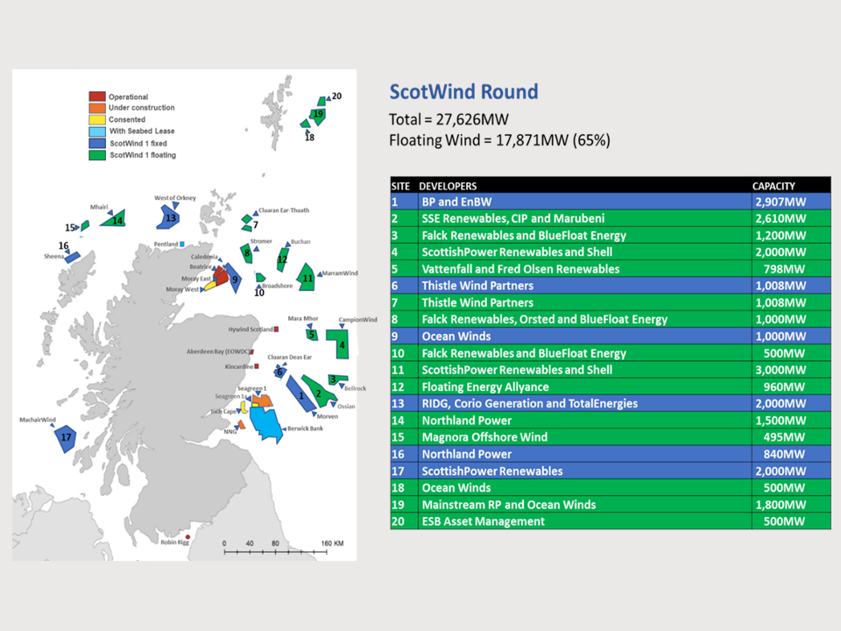
Task: Click the 840MW capacity cell
Action: pyautogui.click(x=791, y=454)
